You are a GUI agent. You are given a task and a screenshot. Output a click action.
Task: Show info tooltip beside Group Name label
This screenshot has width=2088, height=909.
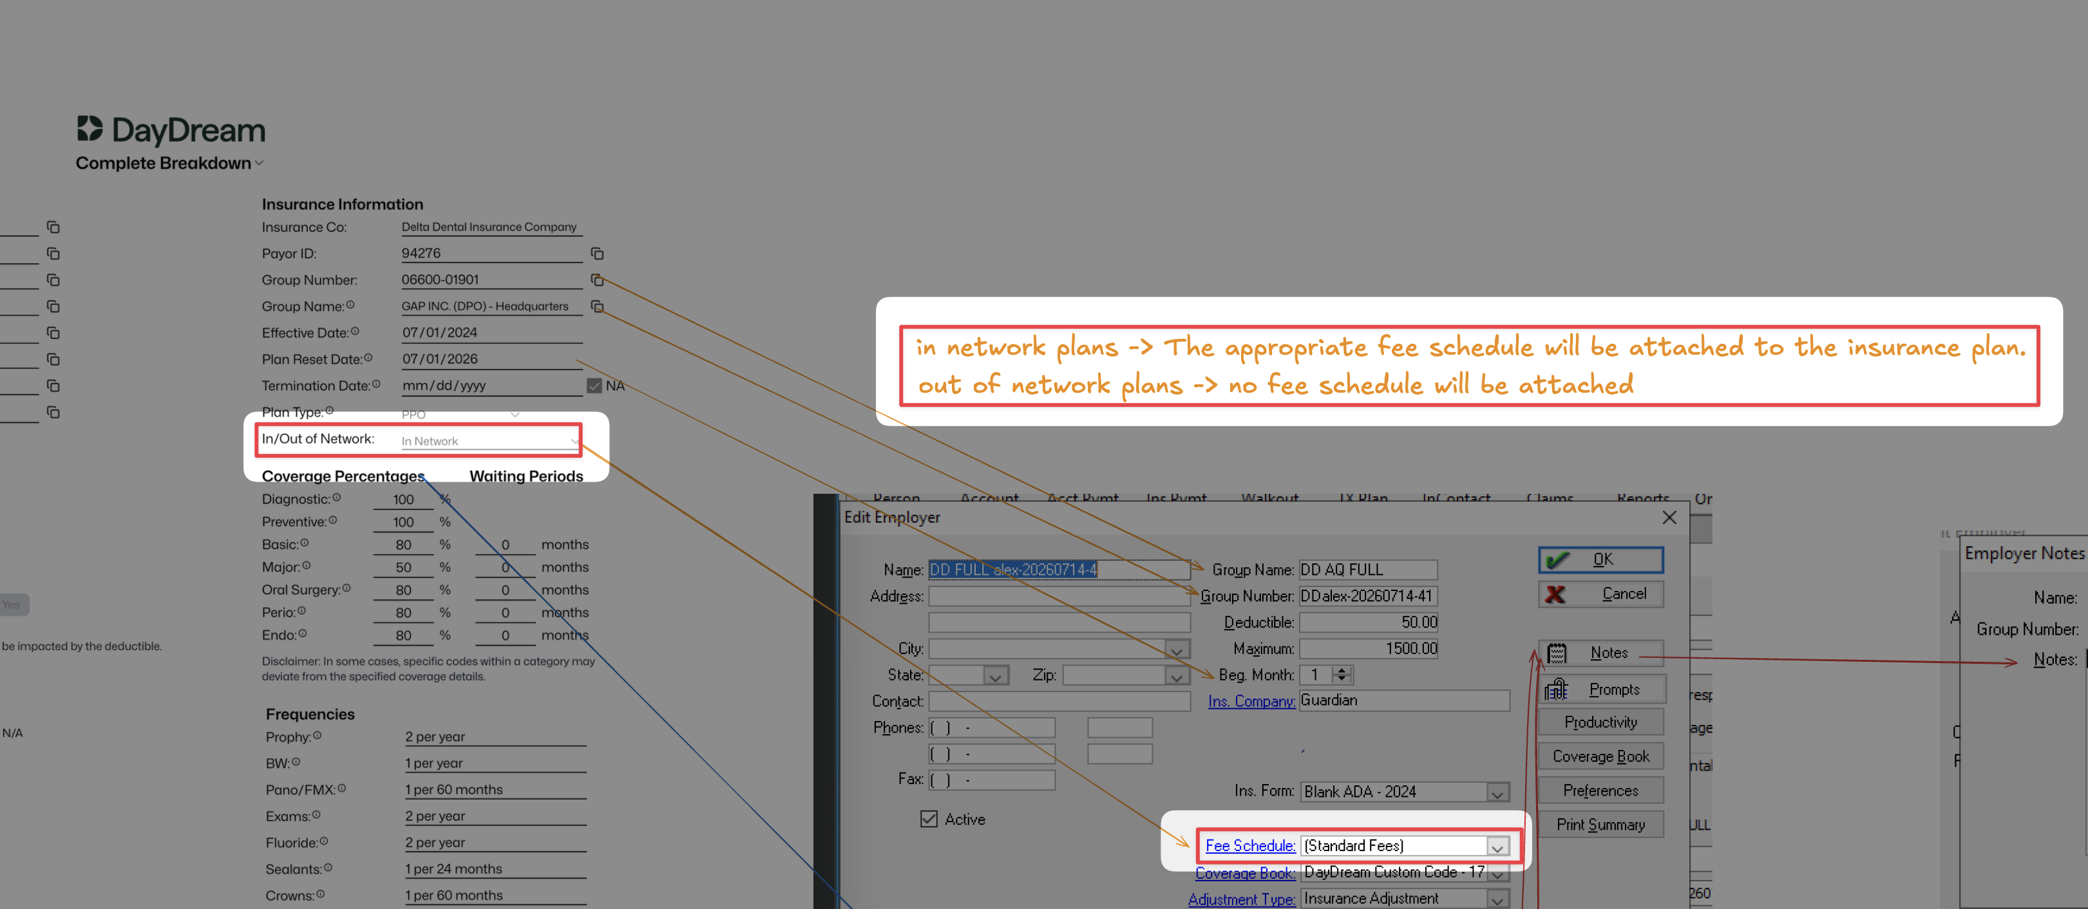pos(350,305)
